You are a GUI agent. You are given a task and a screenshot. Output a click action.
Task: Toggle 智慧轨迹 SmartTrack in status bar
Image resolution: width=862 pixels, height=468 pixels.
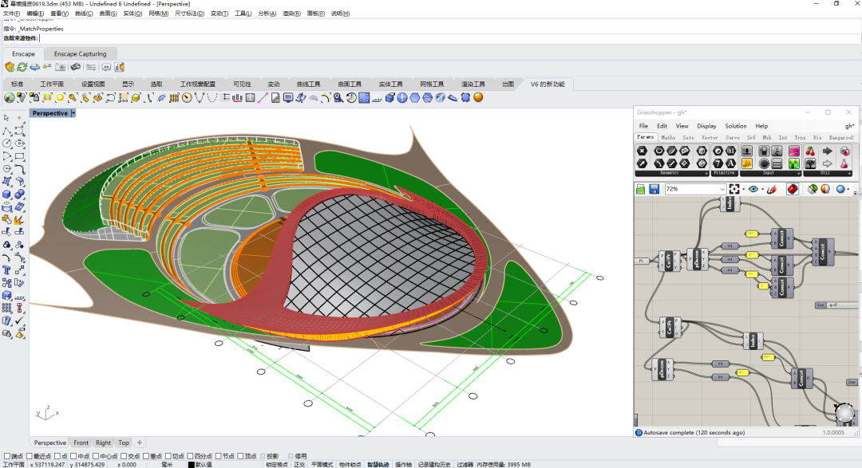pos(378,465)
